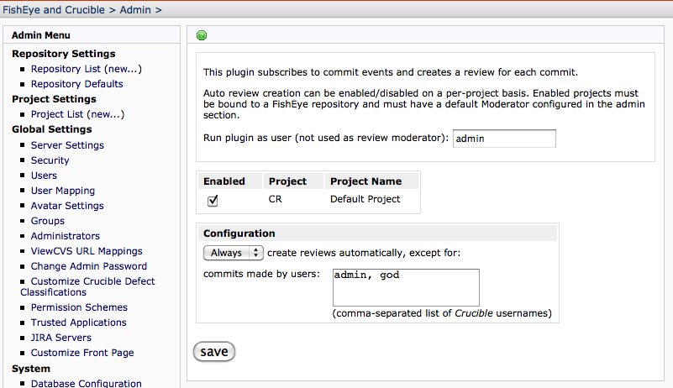Viewport: 673px width, 388px height.
Task: Open Permission Schemes page
Action: [79, 307]
